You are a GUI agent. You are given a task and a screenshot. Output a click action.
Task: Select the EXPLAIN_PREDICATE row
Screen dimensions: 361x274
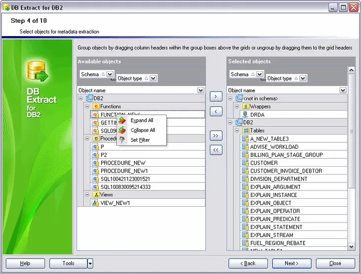coord(294,219)
